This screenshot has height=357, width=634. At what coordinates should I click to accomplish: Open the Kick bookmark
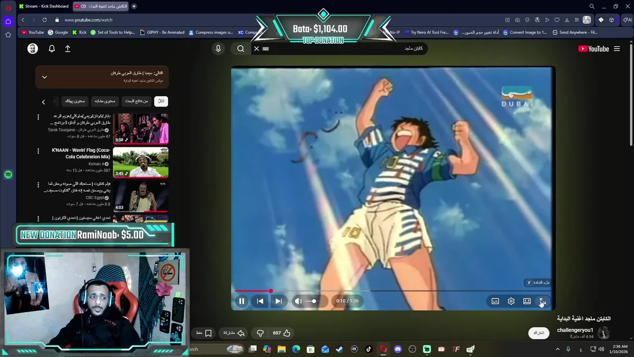point(79,32)
